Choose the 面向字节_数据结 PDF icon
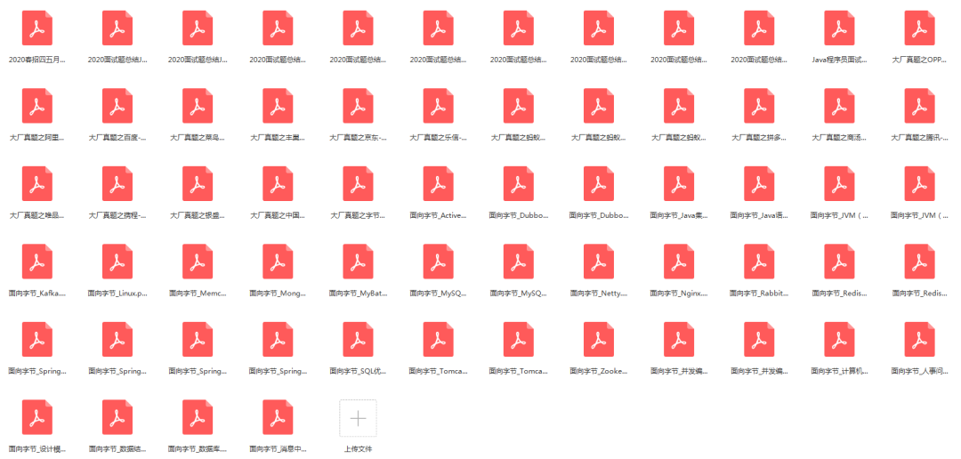961x459 pixels. [117, 417]
